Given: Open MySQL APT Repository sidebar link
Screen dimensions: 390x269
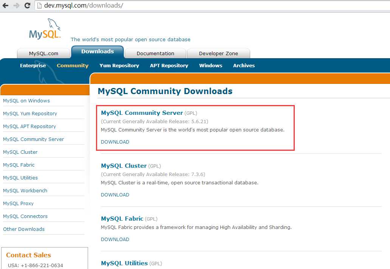Looking at the screenshot, I should pyautogui.click(x=29, y=127).
